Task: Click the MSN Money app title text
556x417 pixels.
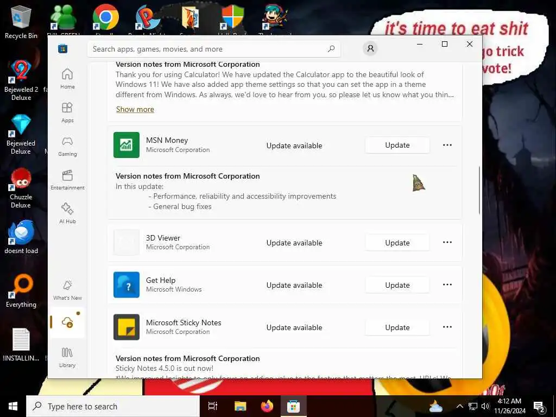Action: point(167,140)
